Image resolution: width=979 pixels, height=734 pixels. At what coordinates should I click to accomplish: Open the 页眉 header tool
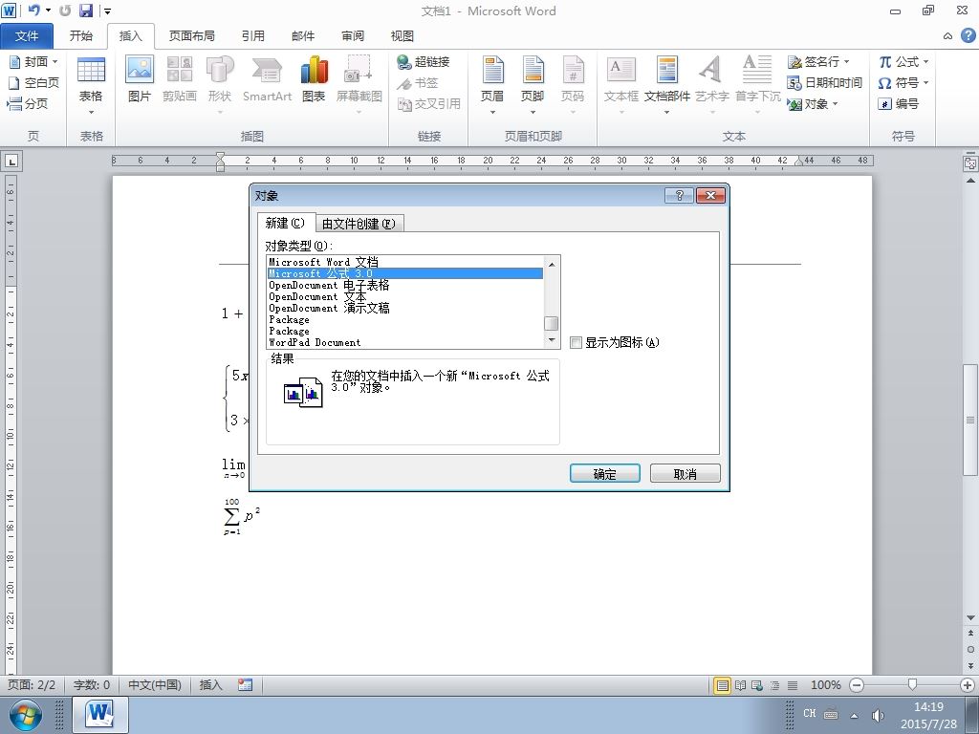[x=492, y=85]
